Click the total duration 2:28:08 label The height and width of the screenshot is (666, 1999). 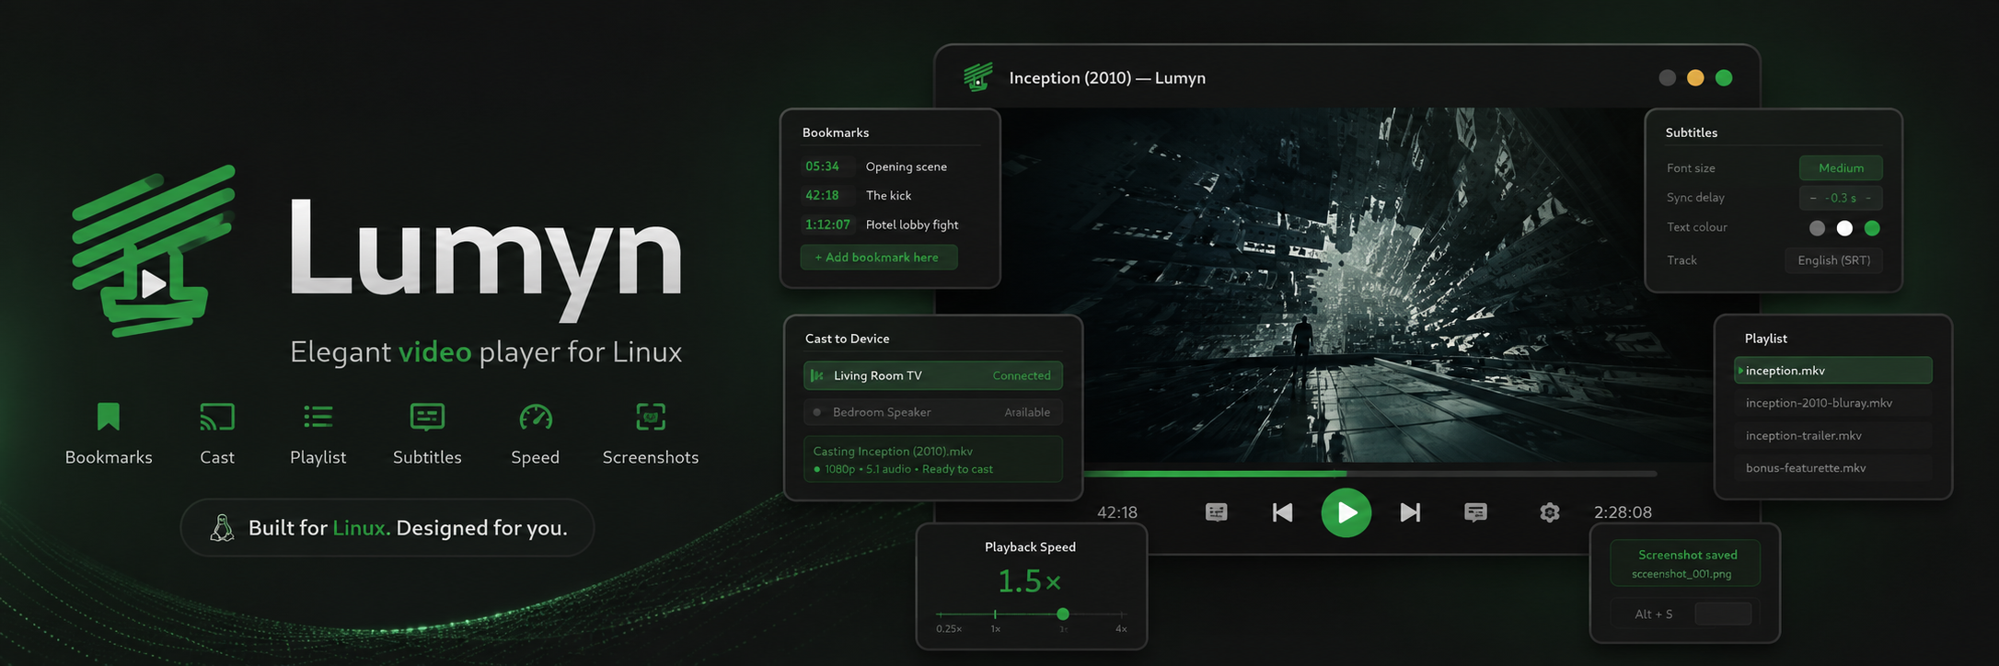tap(1623, 512)
